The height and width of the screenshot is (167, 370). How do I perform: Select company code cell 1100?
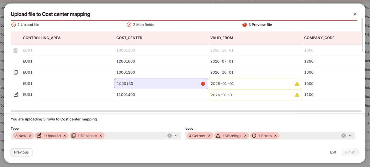(x=332, y=95)
